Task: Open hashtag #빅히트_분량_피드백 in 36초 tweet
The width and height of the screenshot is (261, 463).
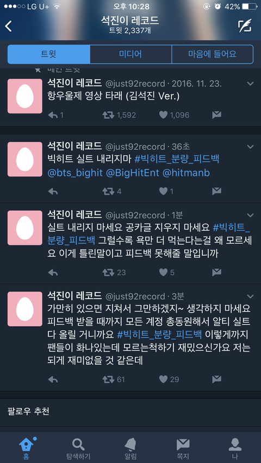Action: [177, 160]
